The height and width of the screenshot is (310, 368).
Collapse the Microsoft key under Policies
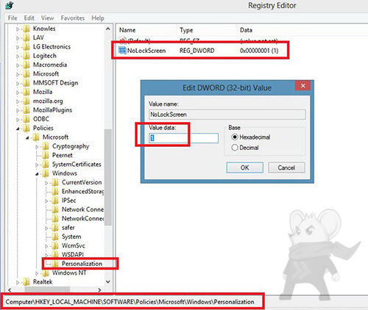tap(27, 138)
